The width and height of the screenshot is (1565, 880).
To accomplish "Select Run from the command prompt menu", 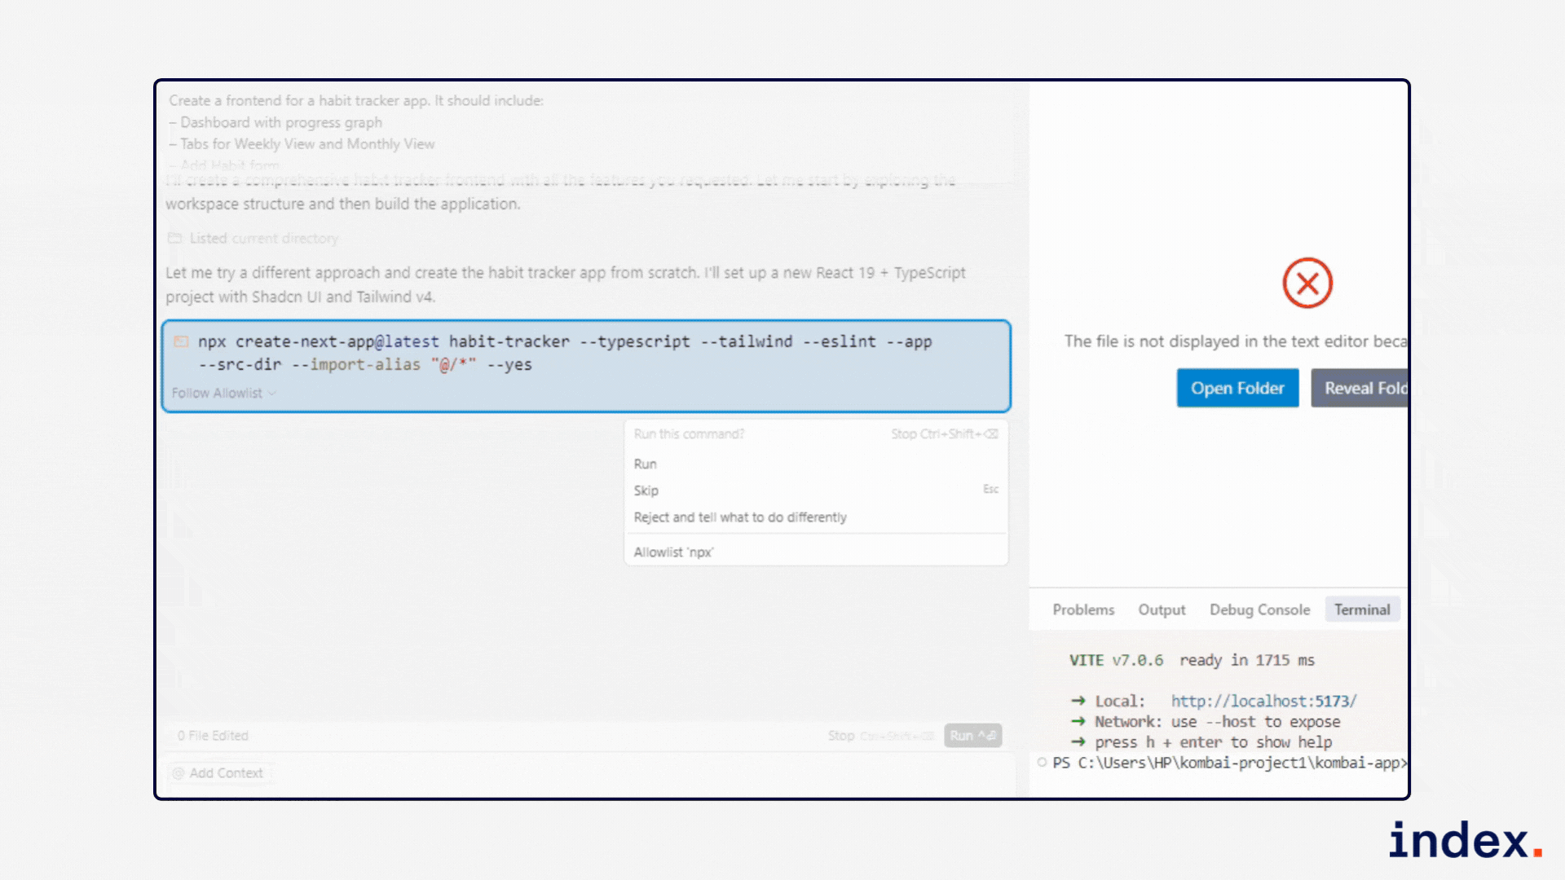I will [646, 464].
